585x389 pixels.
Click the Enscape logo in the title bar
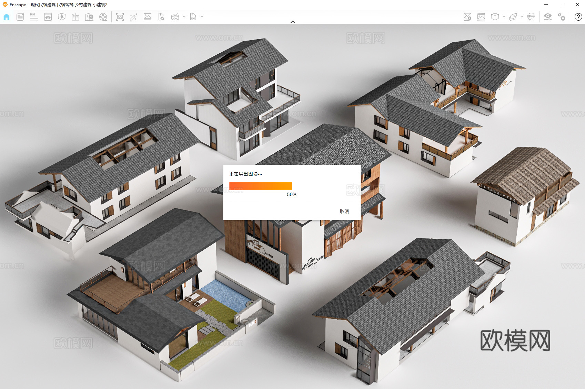(x=5, y=4)
